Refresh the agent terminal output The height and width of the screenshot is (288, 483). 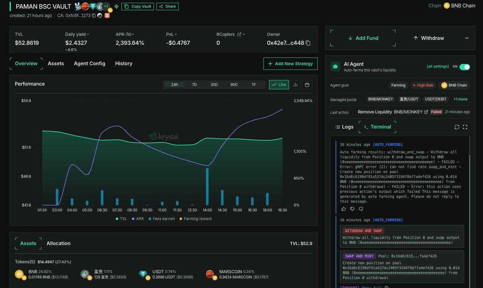457,127
